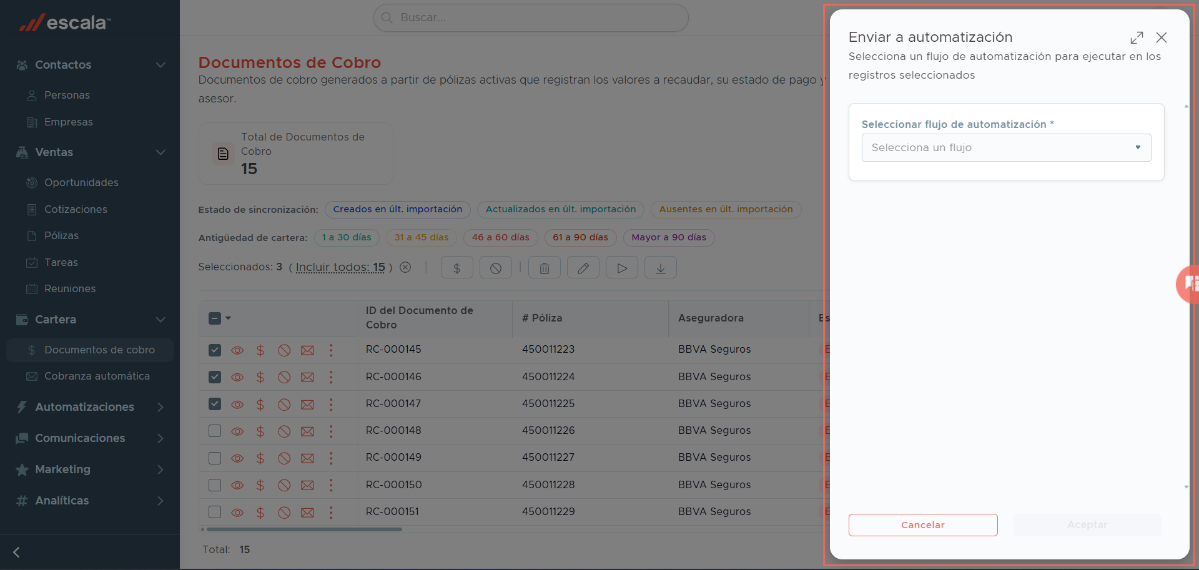Click the trash delete toolbar icon

pos(545,268)
